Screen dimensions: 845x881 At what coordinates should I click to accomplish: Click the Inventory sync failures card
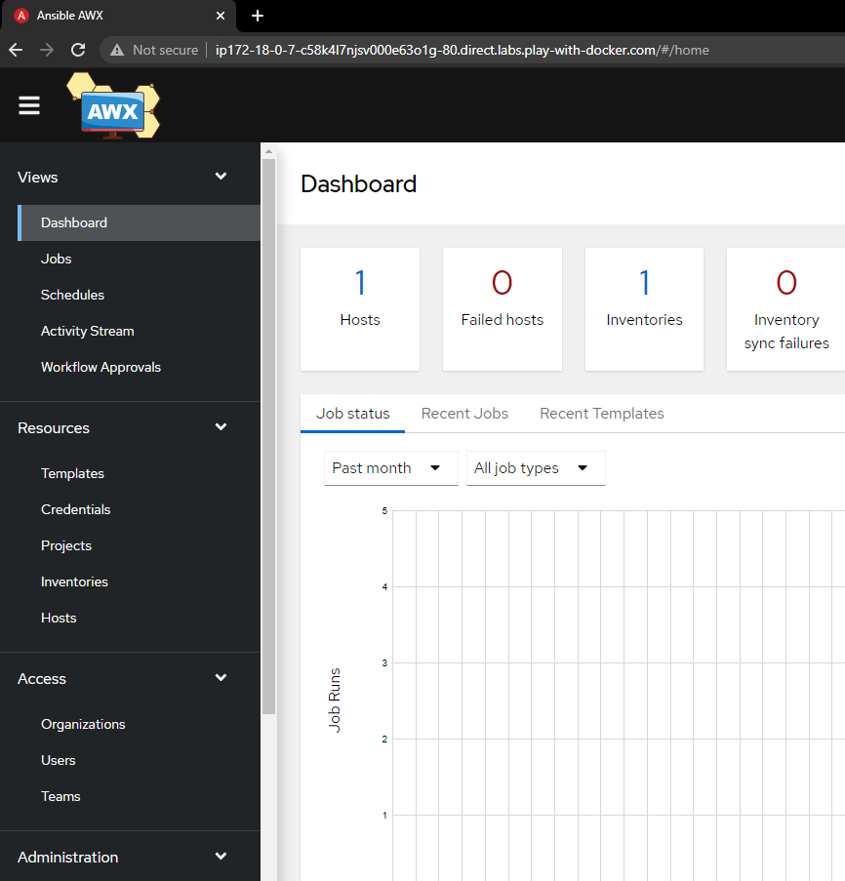786,309
